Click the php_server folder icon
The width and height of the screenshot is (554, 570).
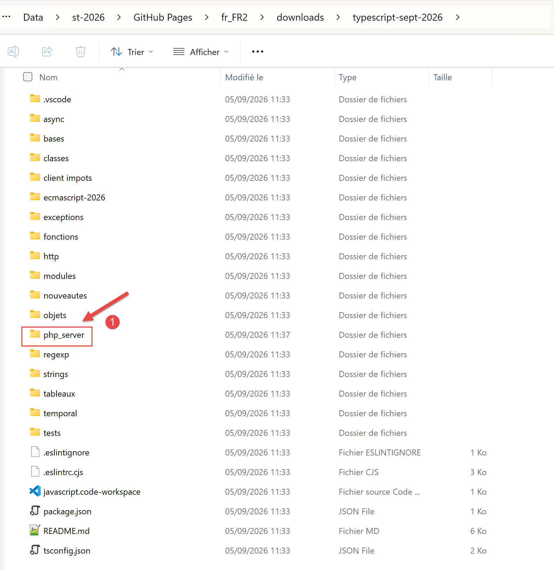click(x=35, y=334)
